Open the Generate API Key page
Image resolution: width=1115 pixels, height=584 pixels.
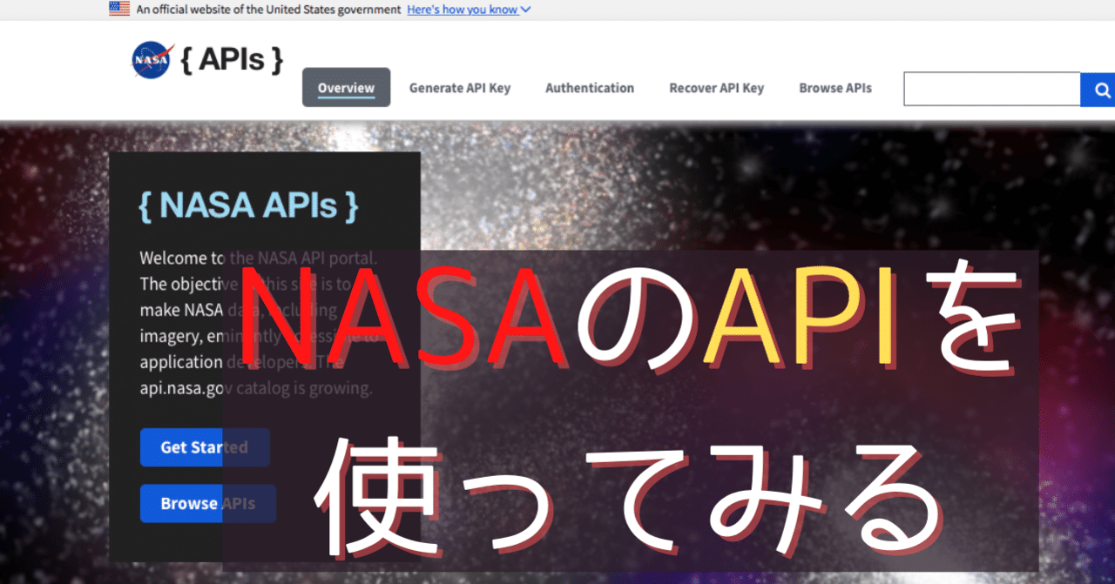coord(460,88)
